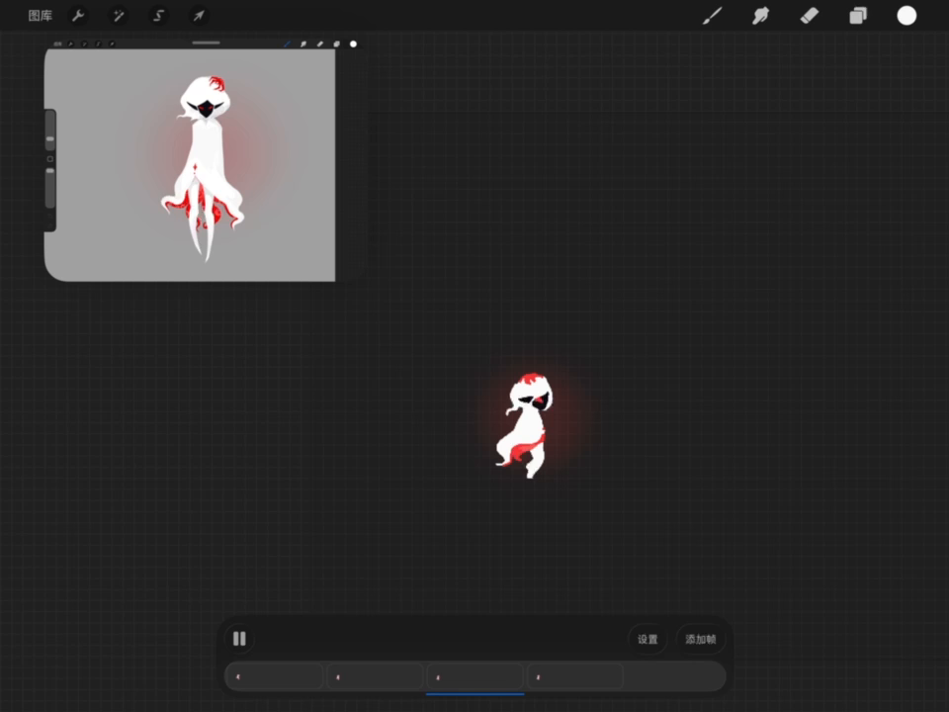Select the first frame in timeline

click(x=275, y=677)
